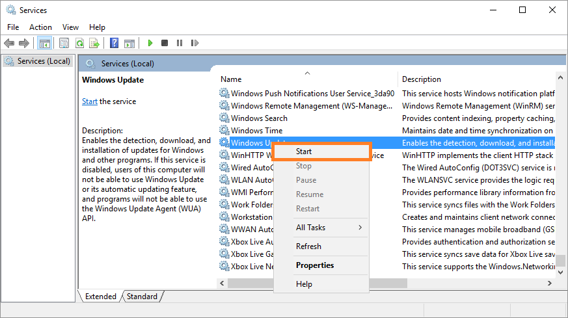Click the Back arrow toolbar icon
The image size is (568, 318).
(9, 43)
